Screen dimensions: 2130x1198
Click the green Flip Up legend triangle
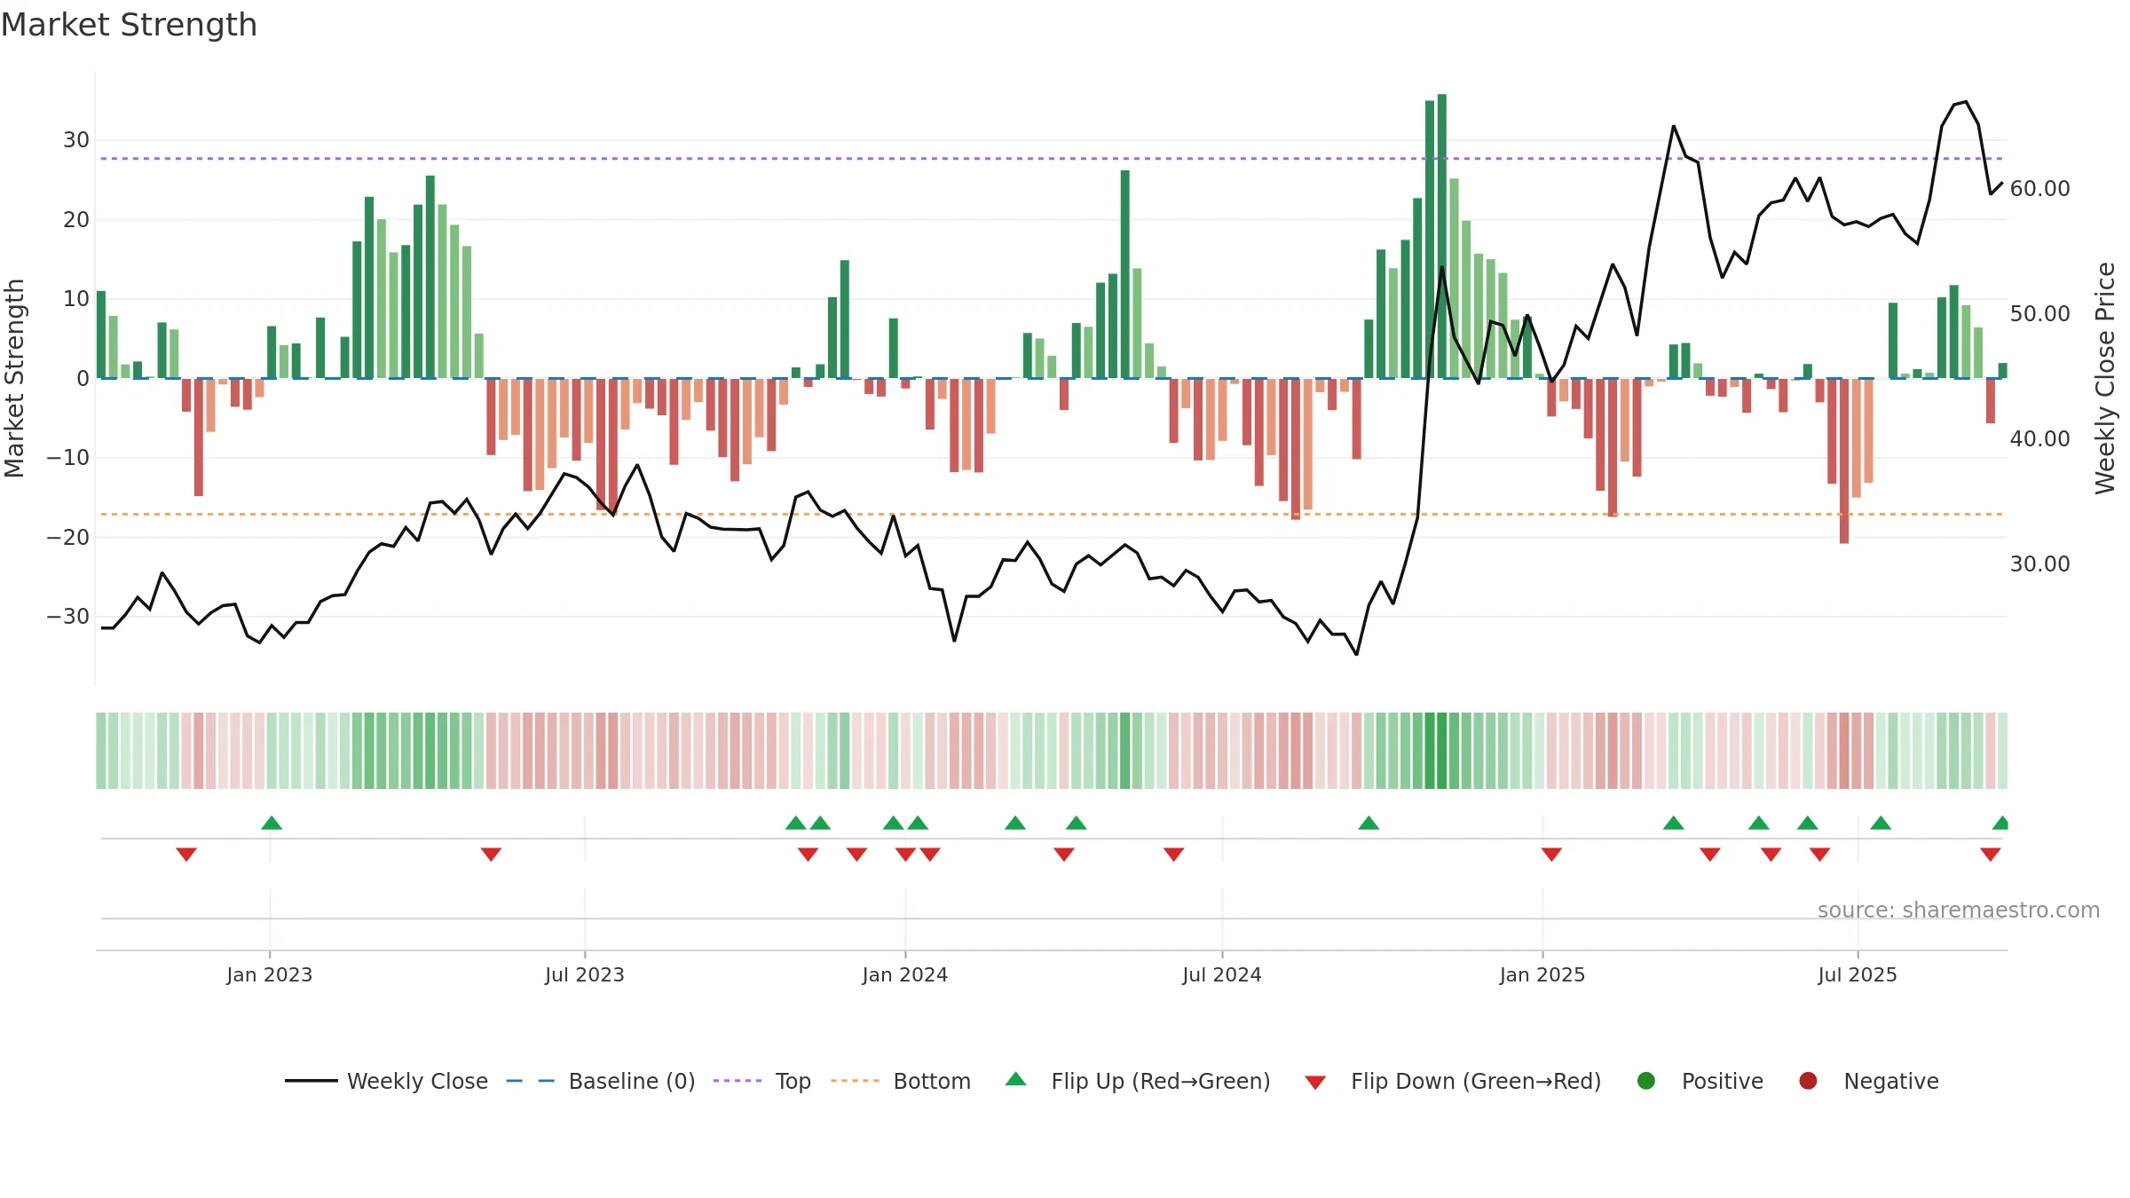[x=1016, y=1079]
